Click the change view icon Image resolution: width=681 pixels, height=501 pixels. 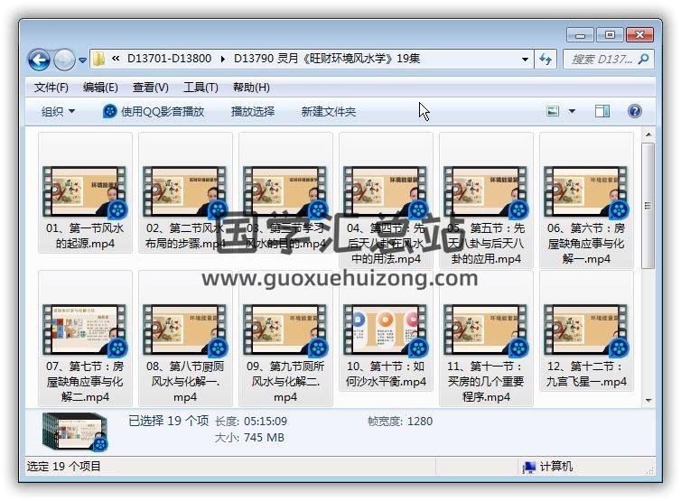(553, 112)
